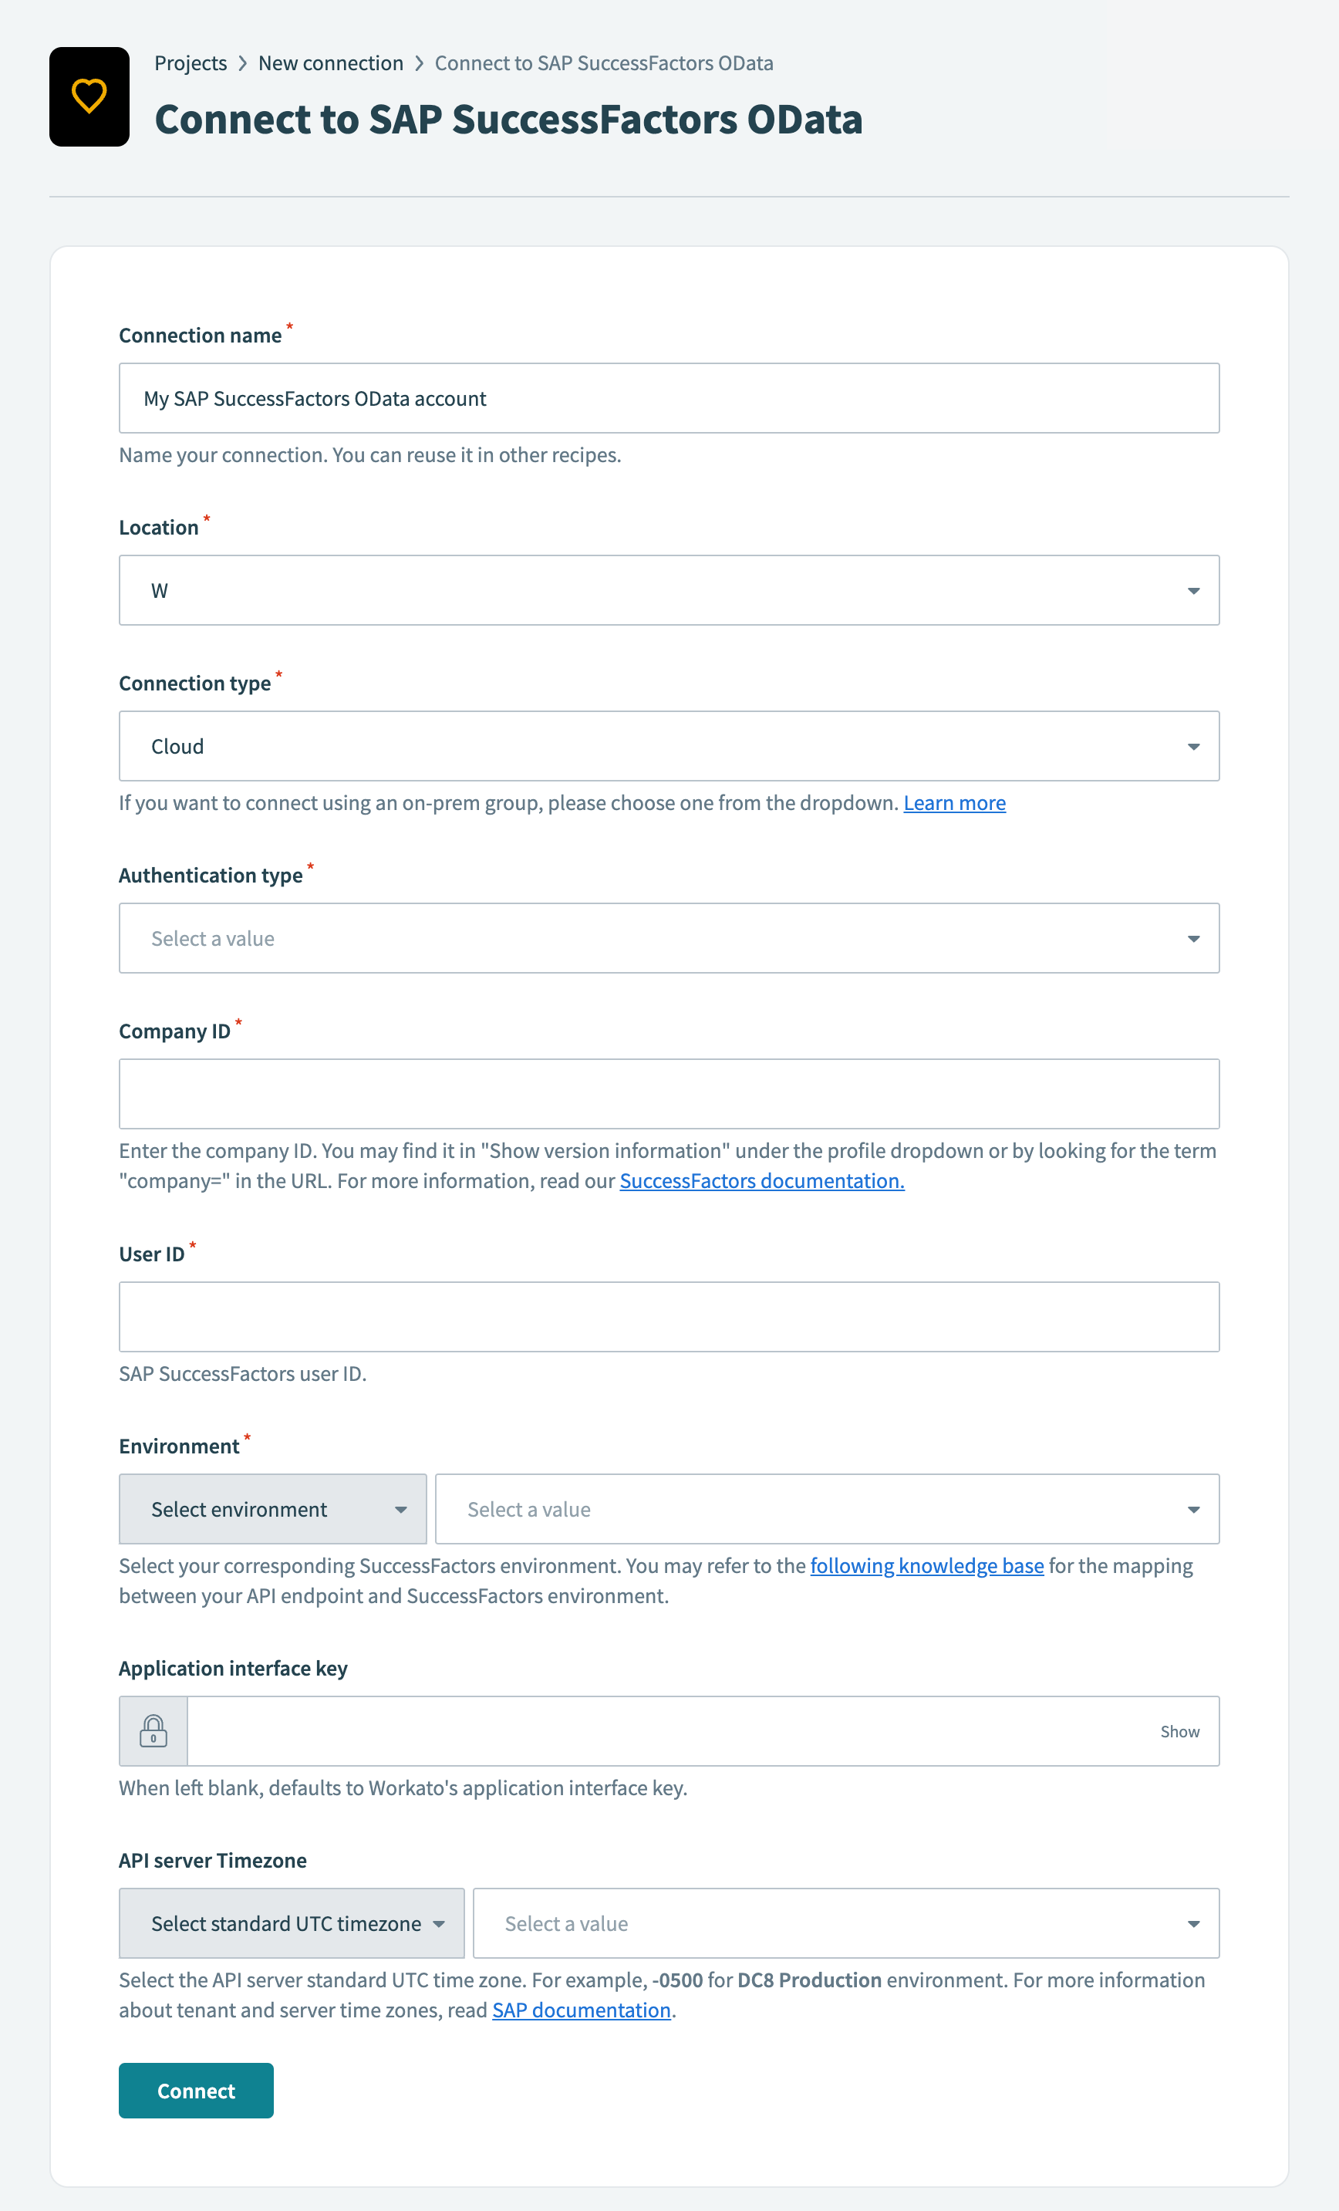
Task: Show the hidden Application interface key value
Action: 1179,1731
